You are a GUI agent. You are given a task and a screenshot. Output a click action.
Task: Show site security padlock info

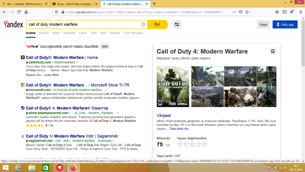(63, 12)
